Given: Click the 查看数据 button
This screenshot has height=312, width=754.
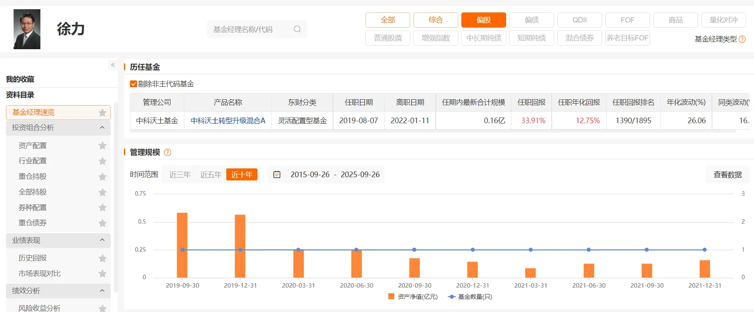Looking at the screenshot, I should click(x=727, y=175).
